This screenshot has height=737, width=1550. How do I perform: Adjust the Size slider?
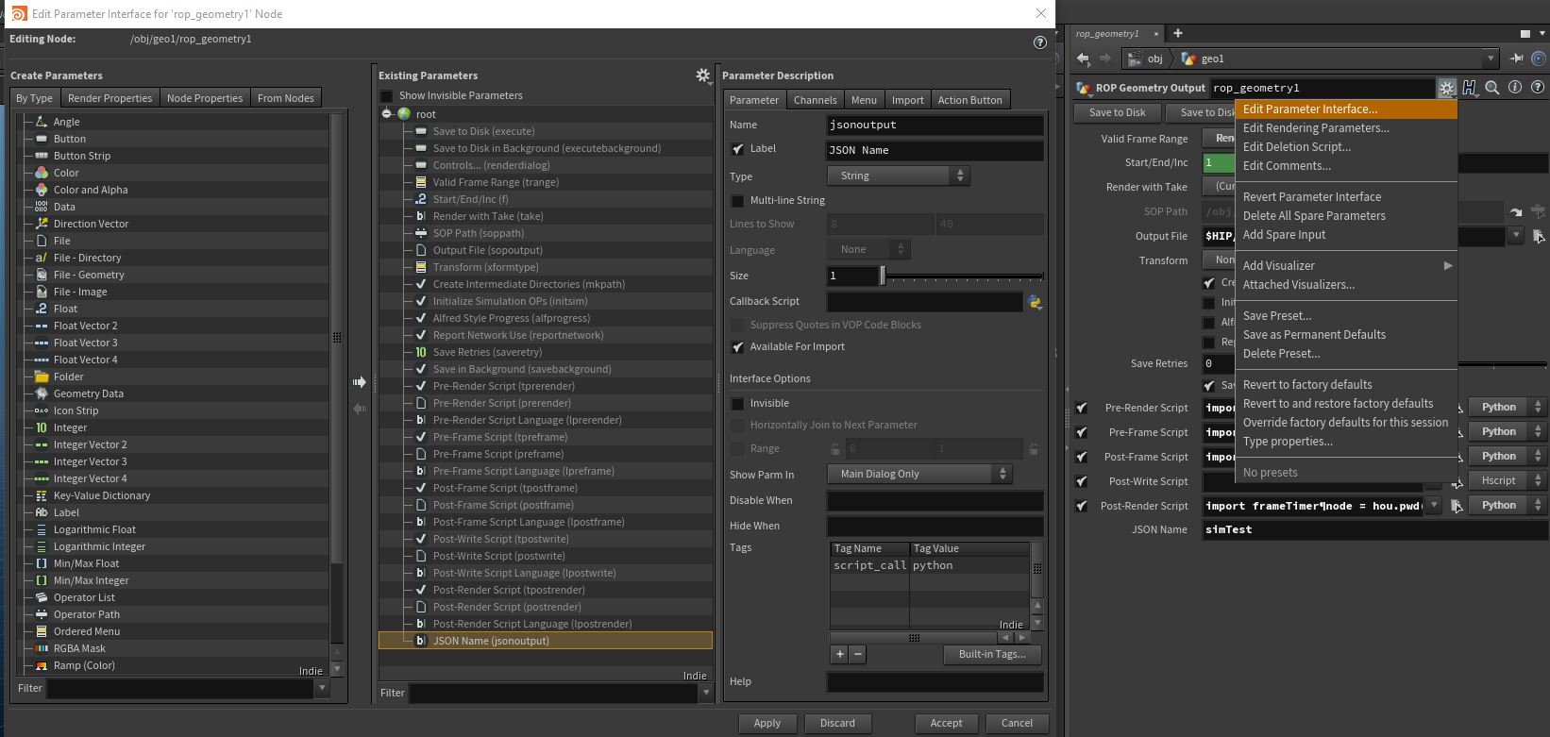(963, 276)
